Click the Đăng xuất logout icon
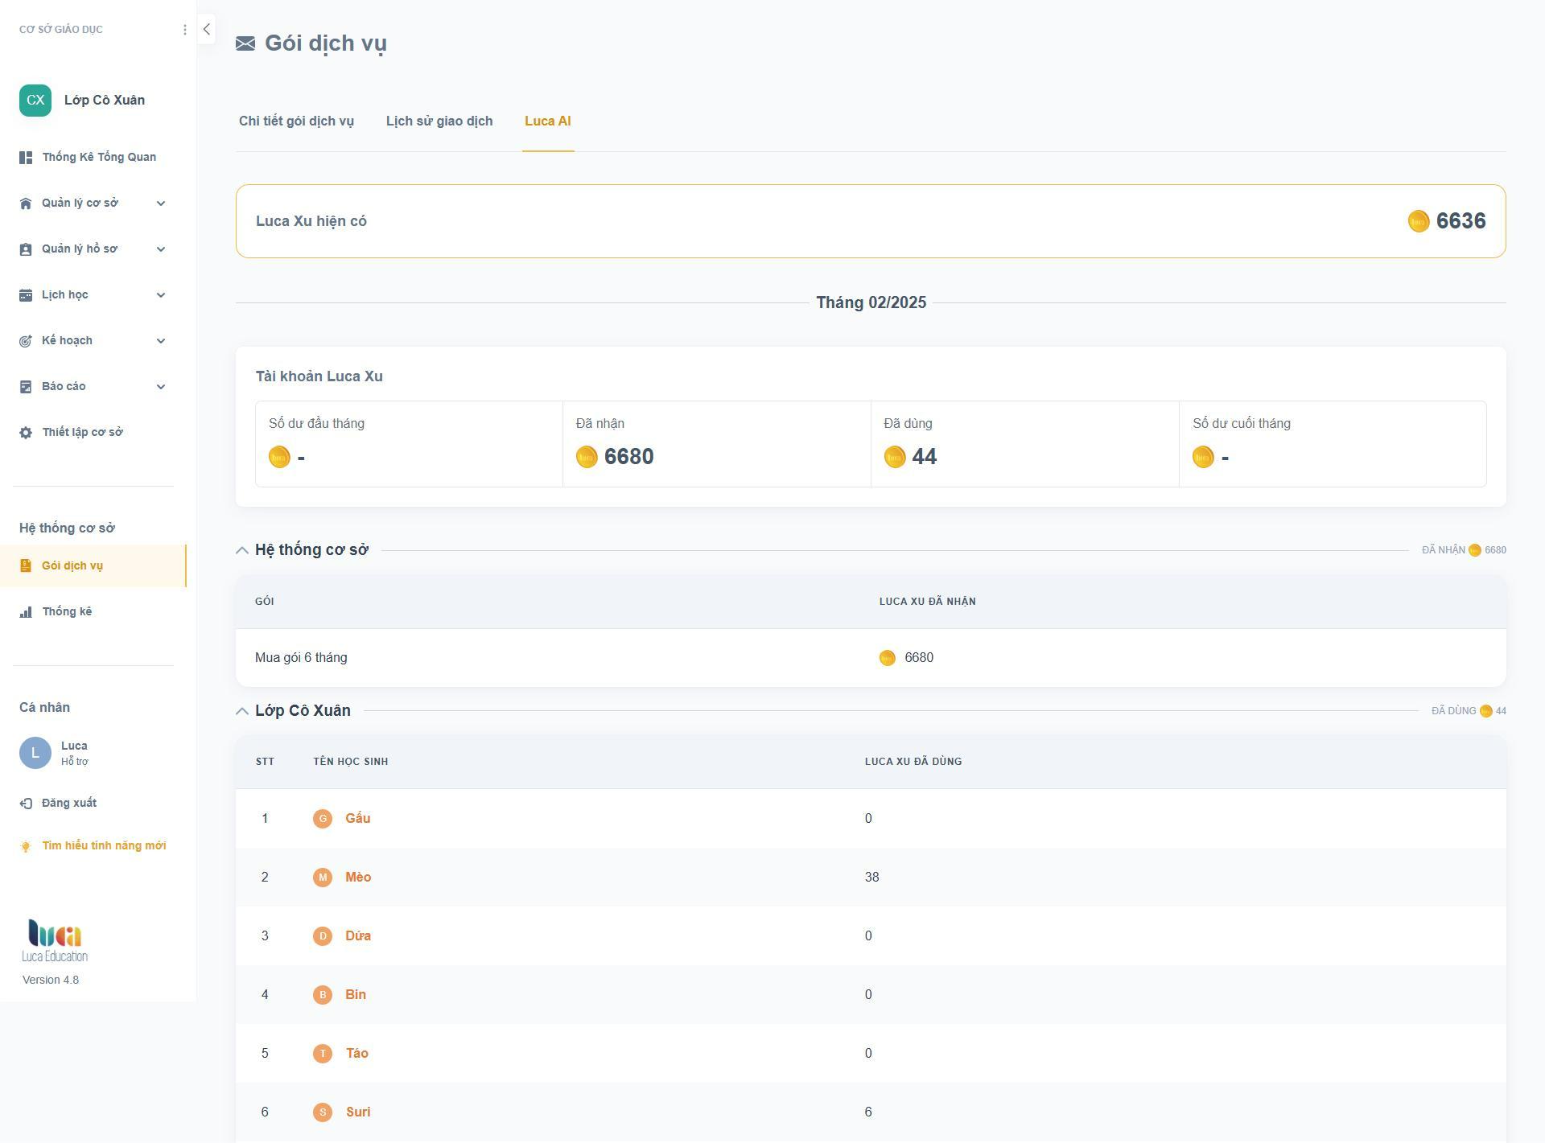The height and width of the screenshot is (1143, 1545). pyautogui.click(x=26, y=804)
